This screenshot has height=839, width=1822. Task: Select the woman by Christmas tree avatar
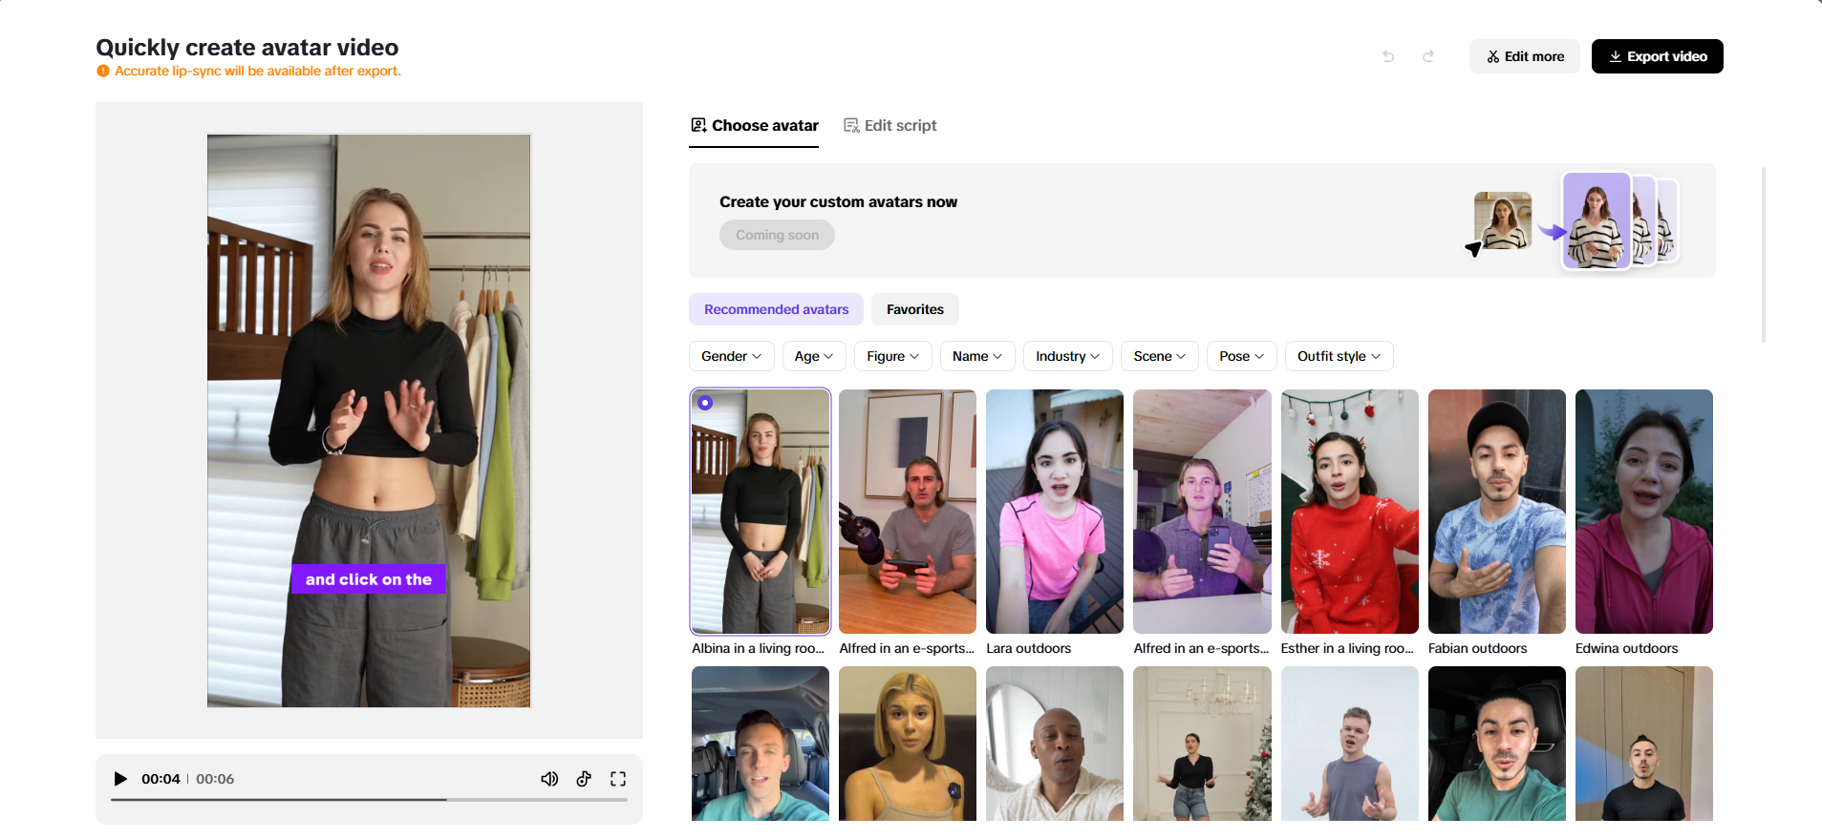click(x=1202, y=744)
